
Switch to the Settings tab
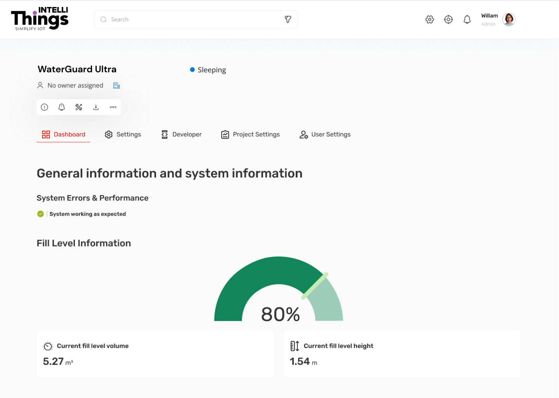123,134
